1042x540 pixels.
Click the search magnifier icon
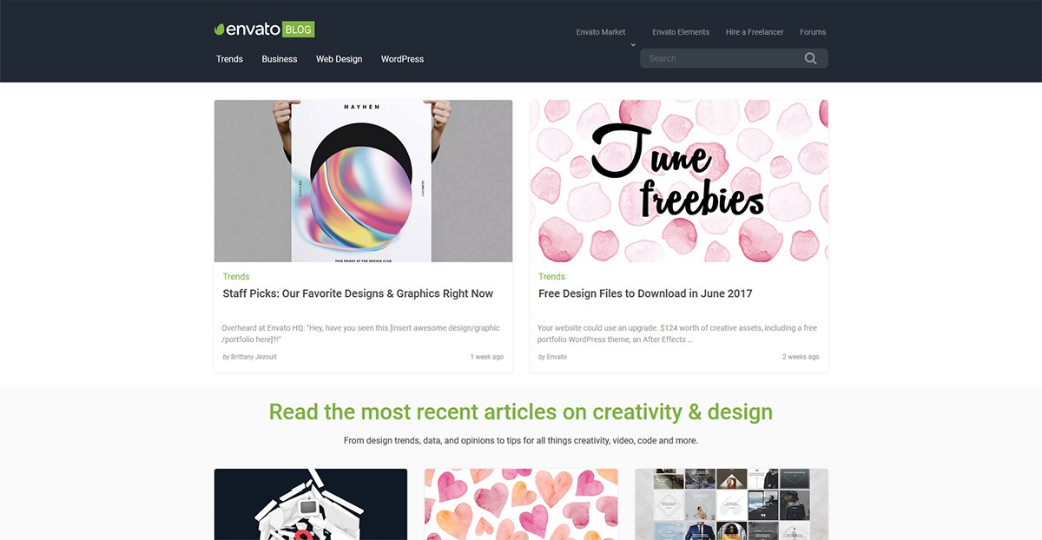coord(811,58)
